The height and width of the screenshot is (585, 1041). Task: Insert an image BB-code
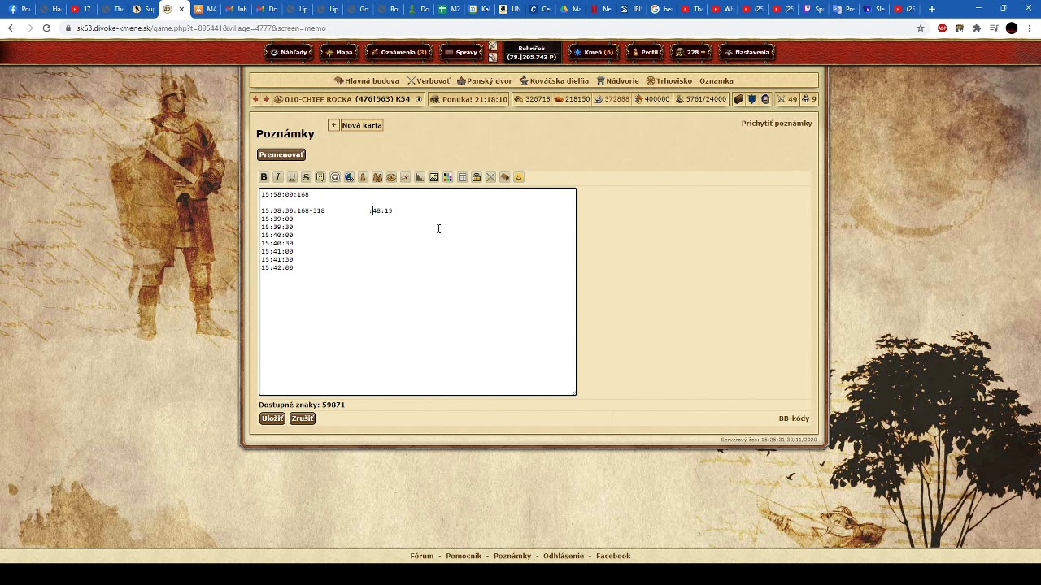pos(433,177)
